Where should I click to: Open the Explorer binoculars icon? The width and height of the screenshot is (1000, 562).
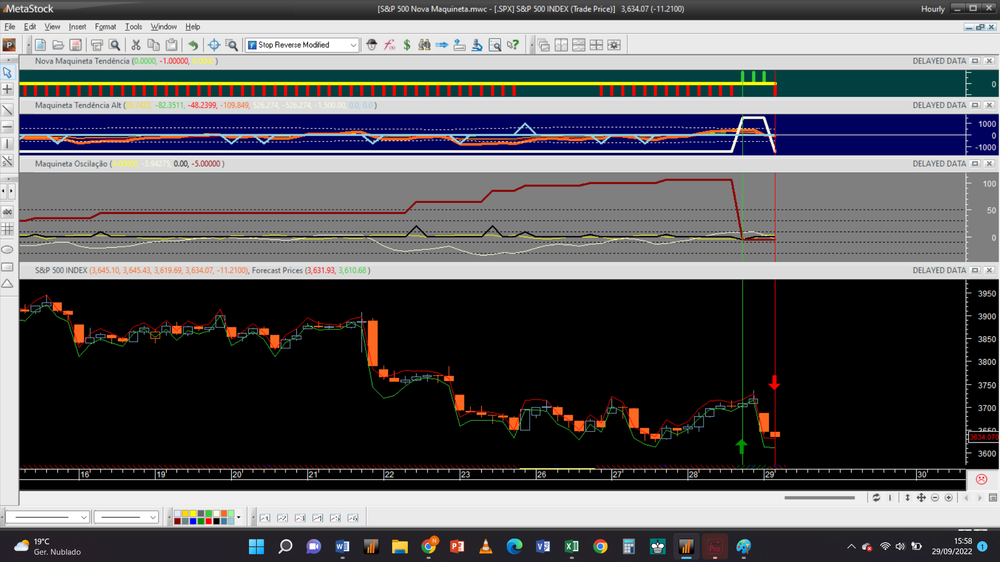point(424,45)
